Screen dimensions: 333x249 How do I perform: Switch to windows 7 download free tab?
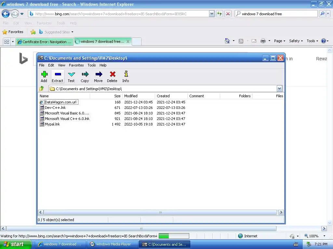click(x=100, y=41)
